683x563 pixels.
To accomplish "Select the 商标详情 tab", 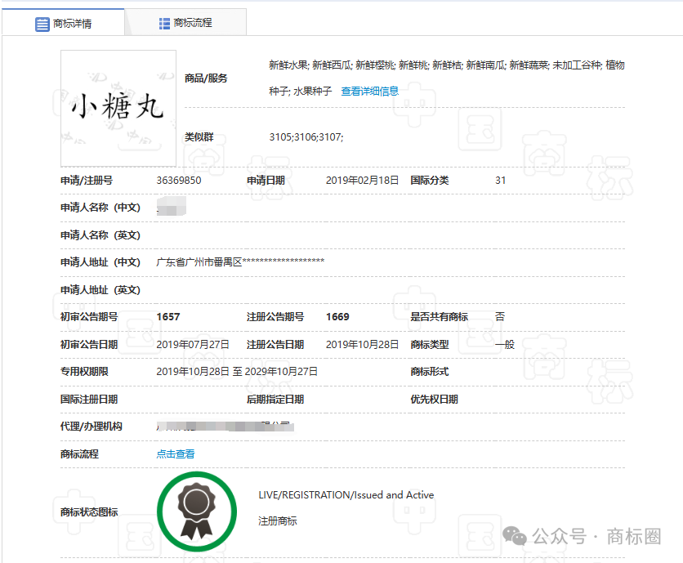I will pos(74,24).
